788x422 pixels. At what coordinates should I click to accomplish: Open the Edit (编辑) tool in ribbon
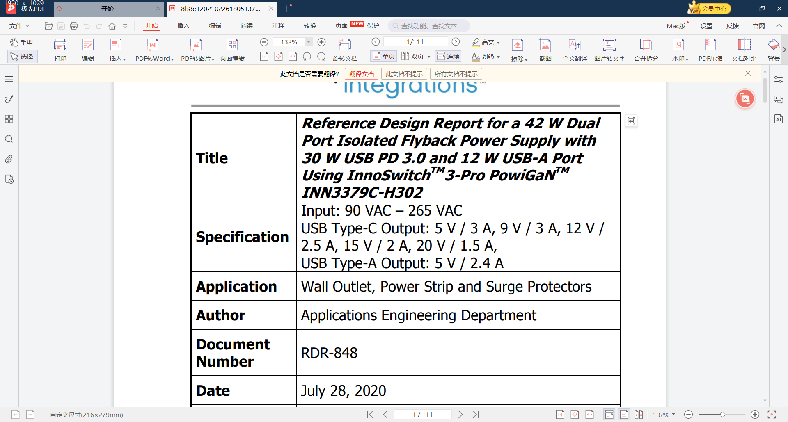click(x=88, y=50)
